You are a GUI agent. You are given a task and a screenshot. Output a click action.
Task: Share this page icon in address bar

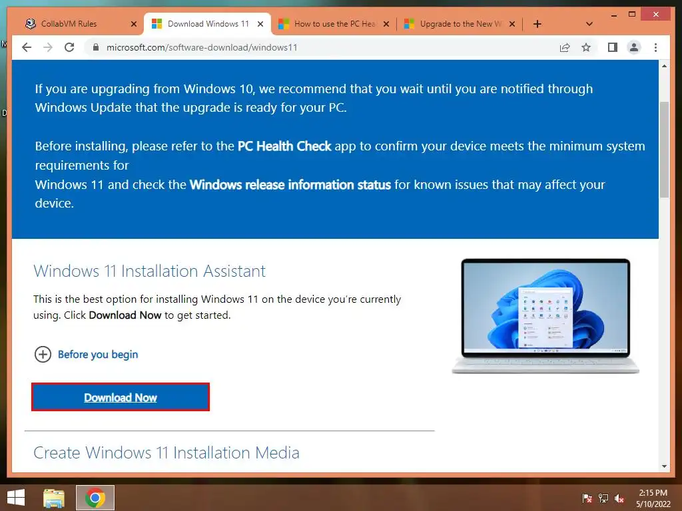tap(565, 47)
